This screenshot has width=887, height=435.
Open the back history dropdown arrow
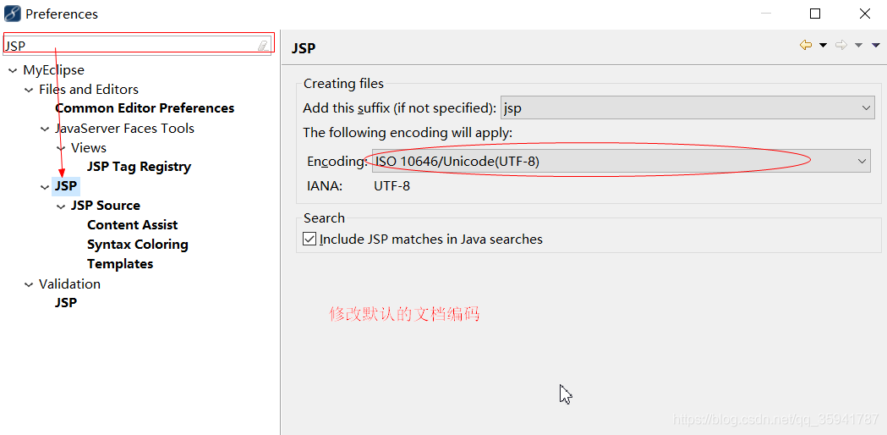coord(824,46)
